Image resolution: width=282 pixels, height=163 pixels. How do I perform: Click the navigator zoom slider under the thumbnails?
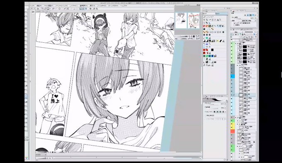coord(182,36)
